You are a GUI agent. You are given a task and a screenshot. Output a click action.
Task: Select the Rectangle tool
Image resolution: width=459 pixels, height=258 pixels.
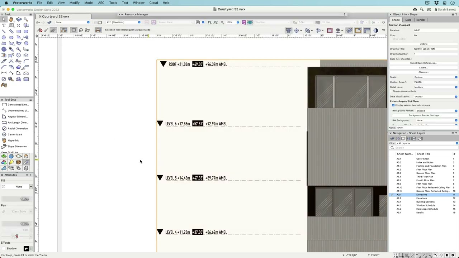pos(19,31)
